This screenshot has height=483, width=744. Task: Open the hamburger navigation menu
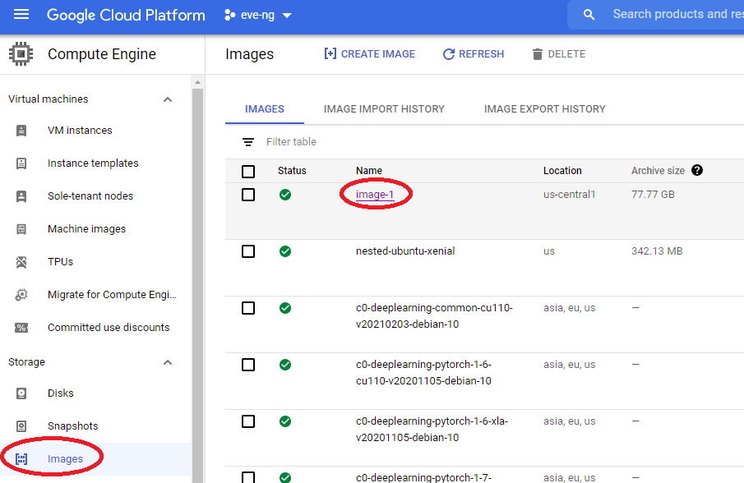pyautogui.click(x=21, y=15)
